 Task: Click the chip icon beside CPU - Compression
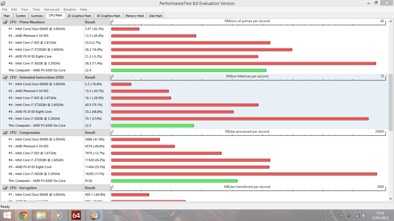coord(5,132)
